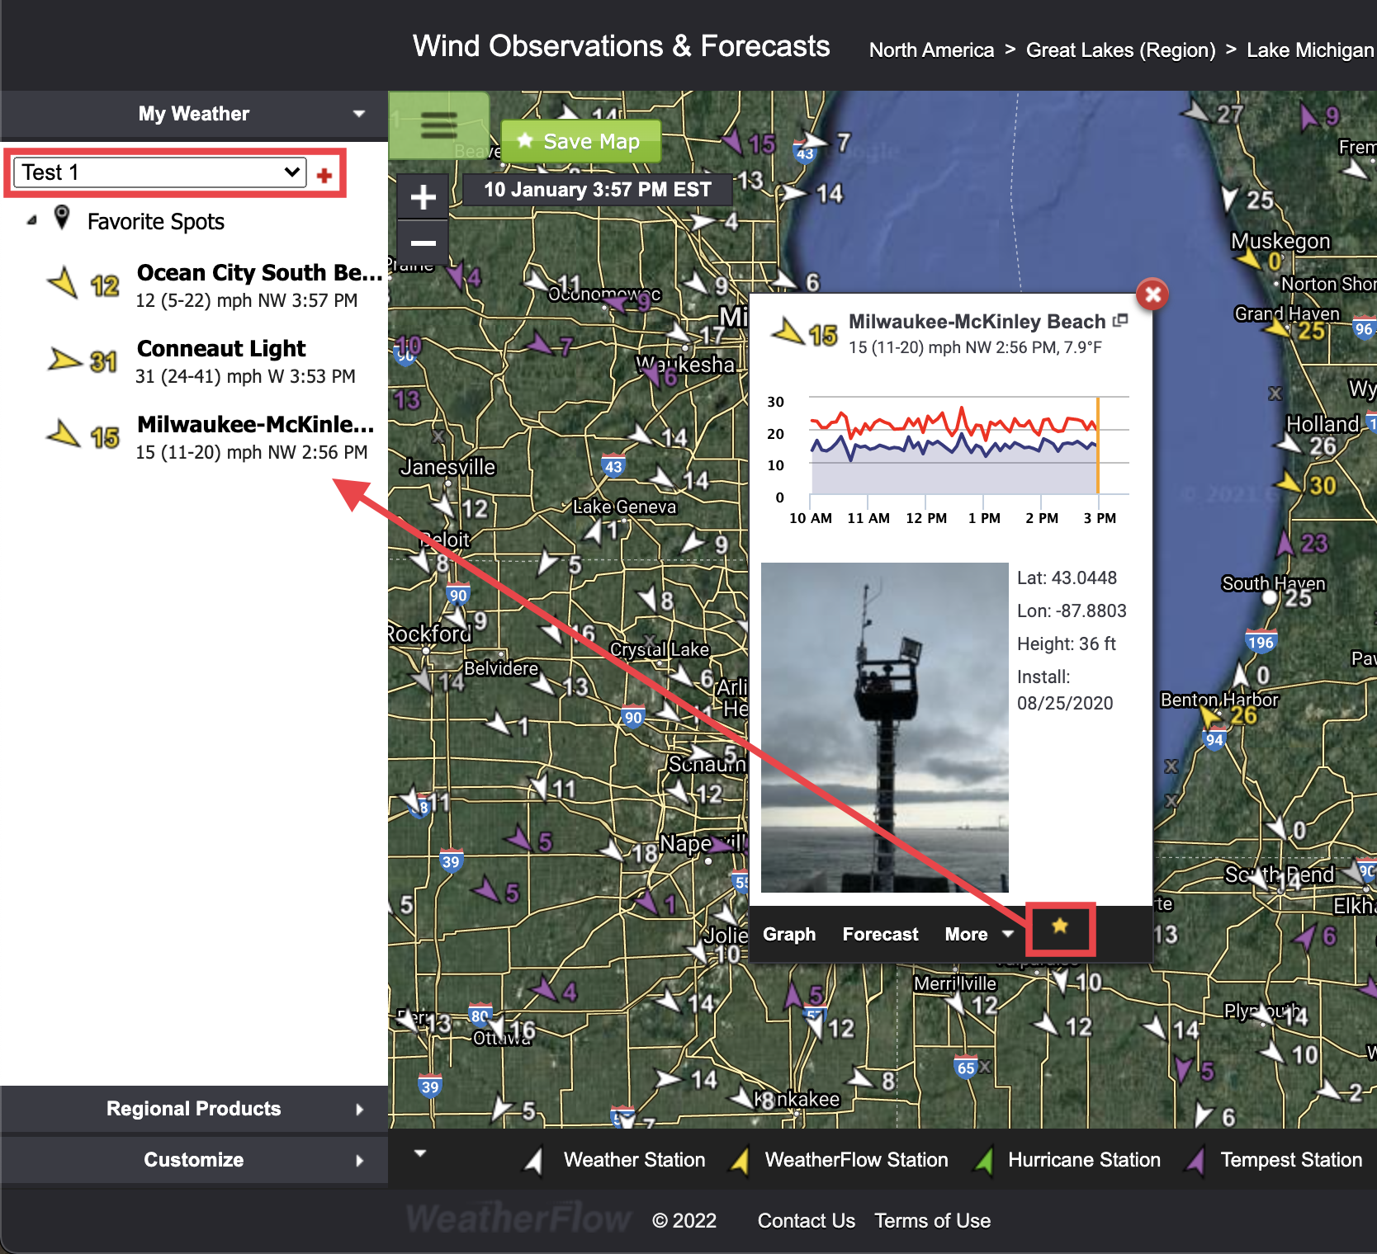
Task: Click WeatherFlow Station legend icon
Action: 740,1161
